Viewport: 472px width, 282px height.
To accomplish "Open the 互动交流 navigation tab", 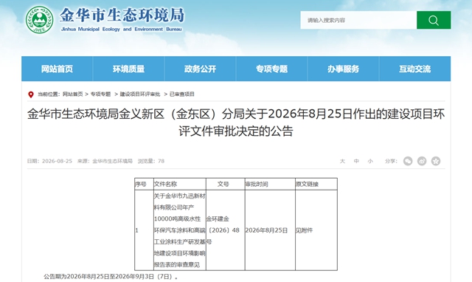I will coord(414,69).
